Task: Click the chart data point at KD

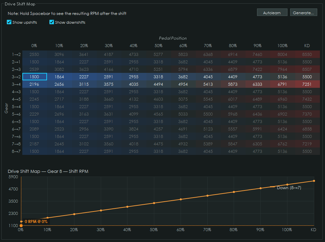Action: [314, 181]
